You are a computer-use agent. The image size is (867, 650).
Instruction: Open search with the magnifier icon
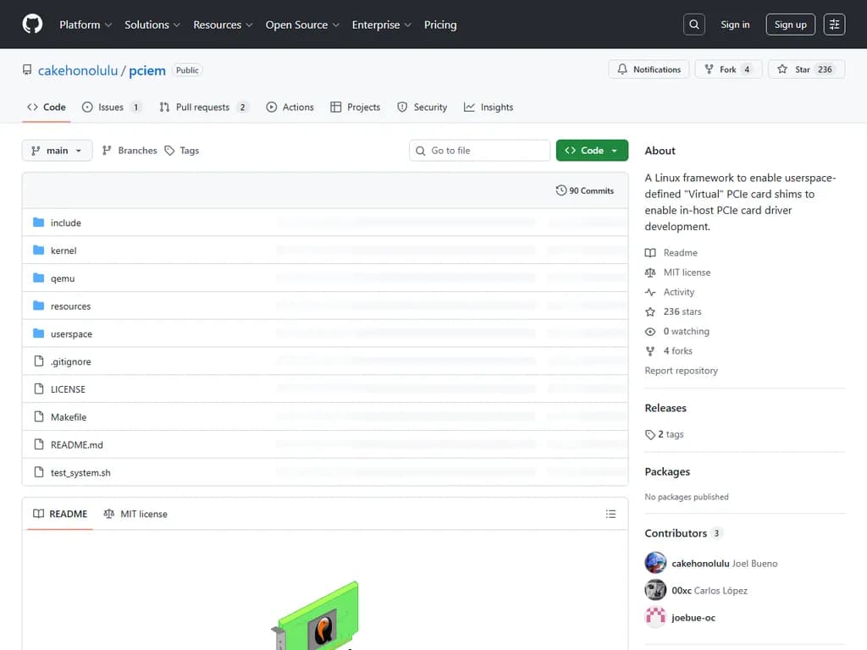tap(694, 25)
